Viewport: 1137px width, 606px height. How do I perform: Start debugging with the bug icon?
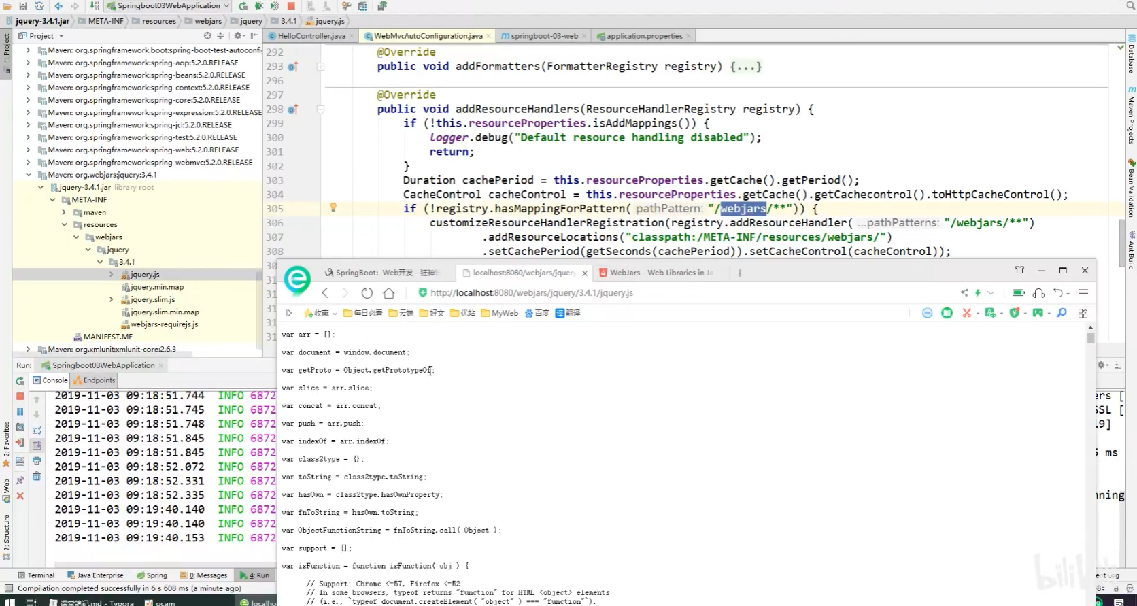[x=259, y=6]
